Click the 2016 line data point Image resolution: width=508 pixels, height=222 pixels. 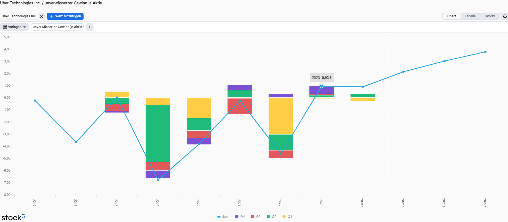(35, 101)
